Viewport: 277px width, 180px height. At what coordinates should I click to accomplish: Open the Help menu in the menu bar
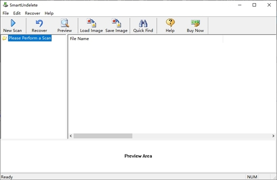(49, 13)
